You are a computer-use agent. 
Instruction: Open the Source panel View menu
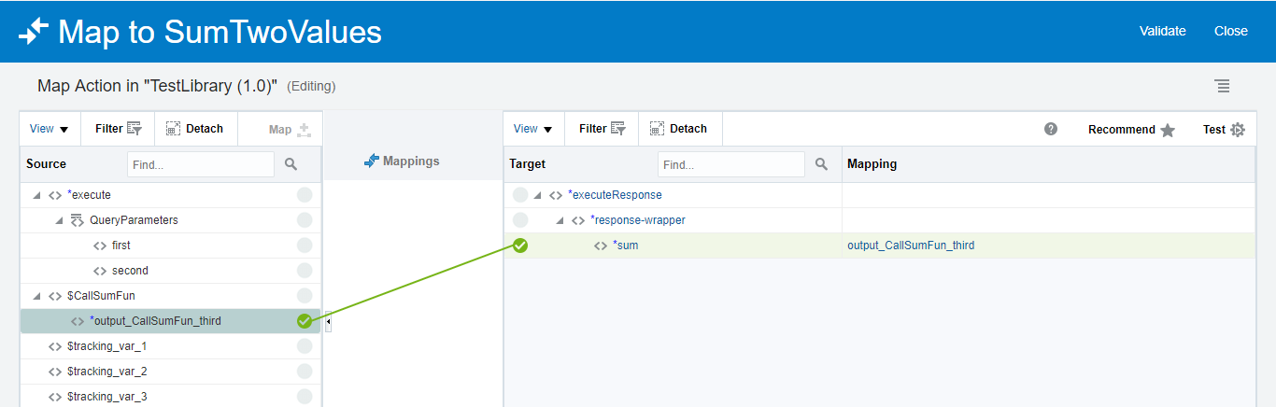[50, 129]
